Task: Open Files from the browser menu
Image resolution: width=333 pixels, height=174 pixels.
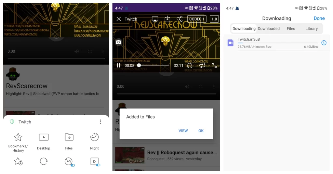Action: click(x=69, y=141)
